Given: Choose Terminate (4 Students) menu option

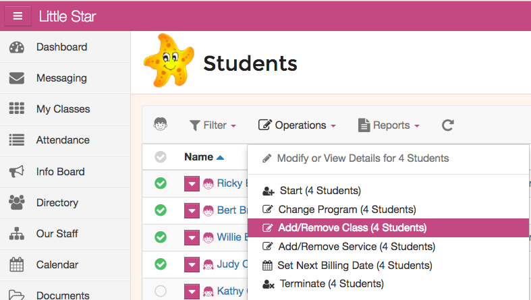Looking at the screenshot, I should coord(331,284).
